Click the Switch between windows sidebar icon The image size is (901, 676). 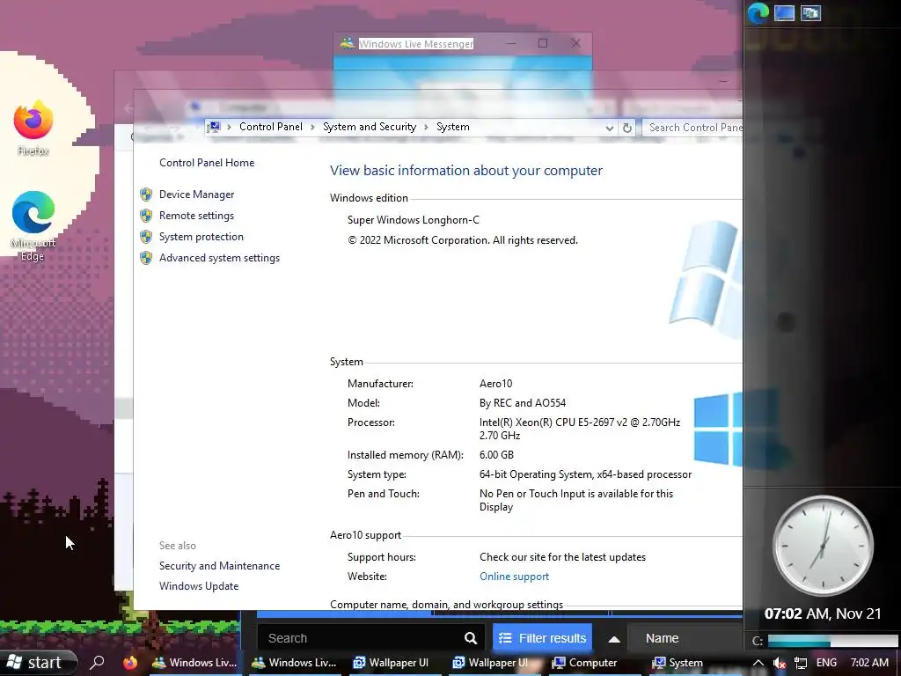coord(810,12)
